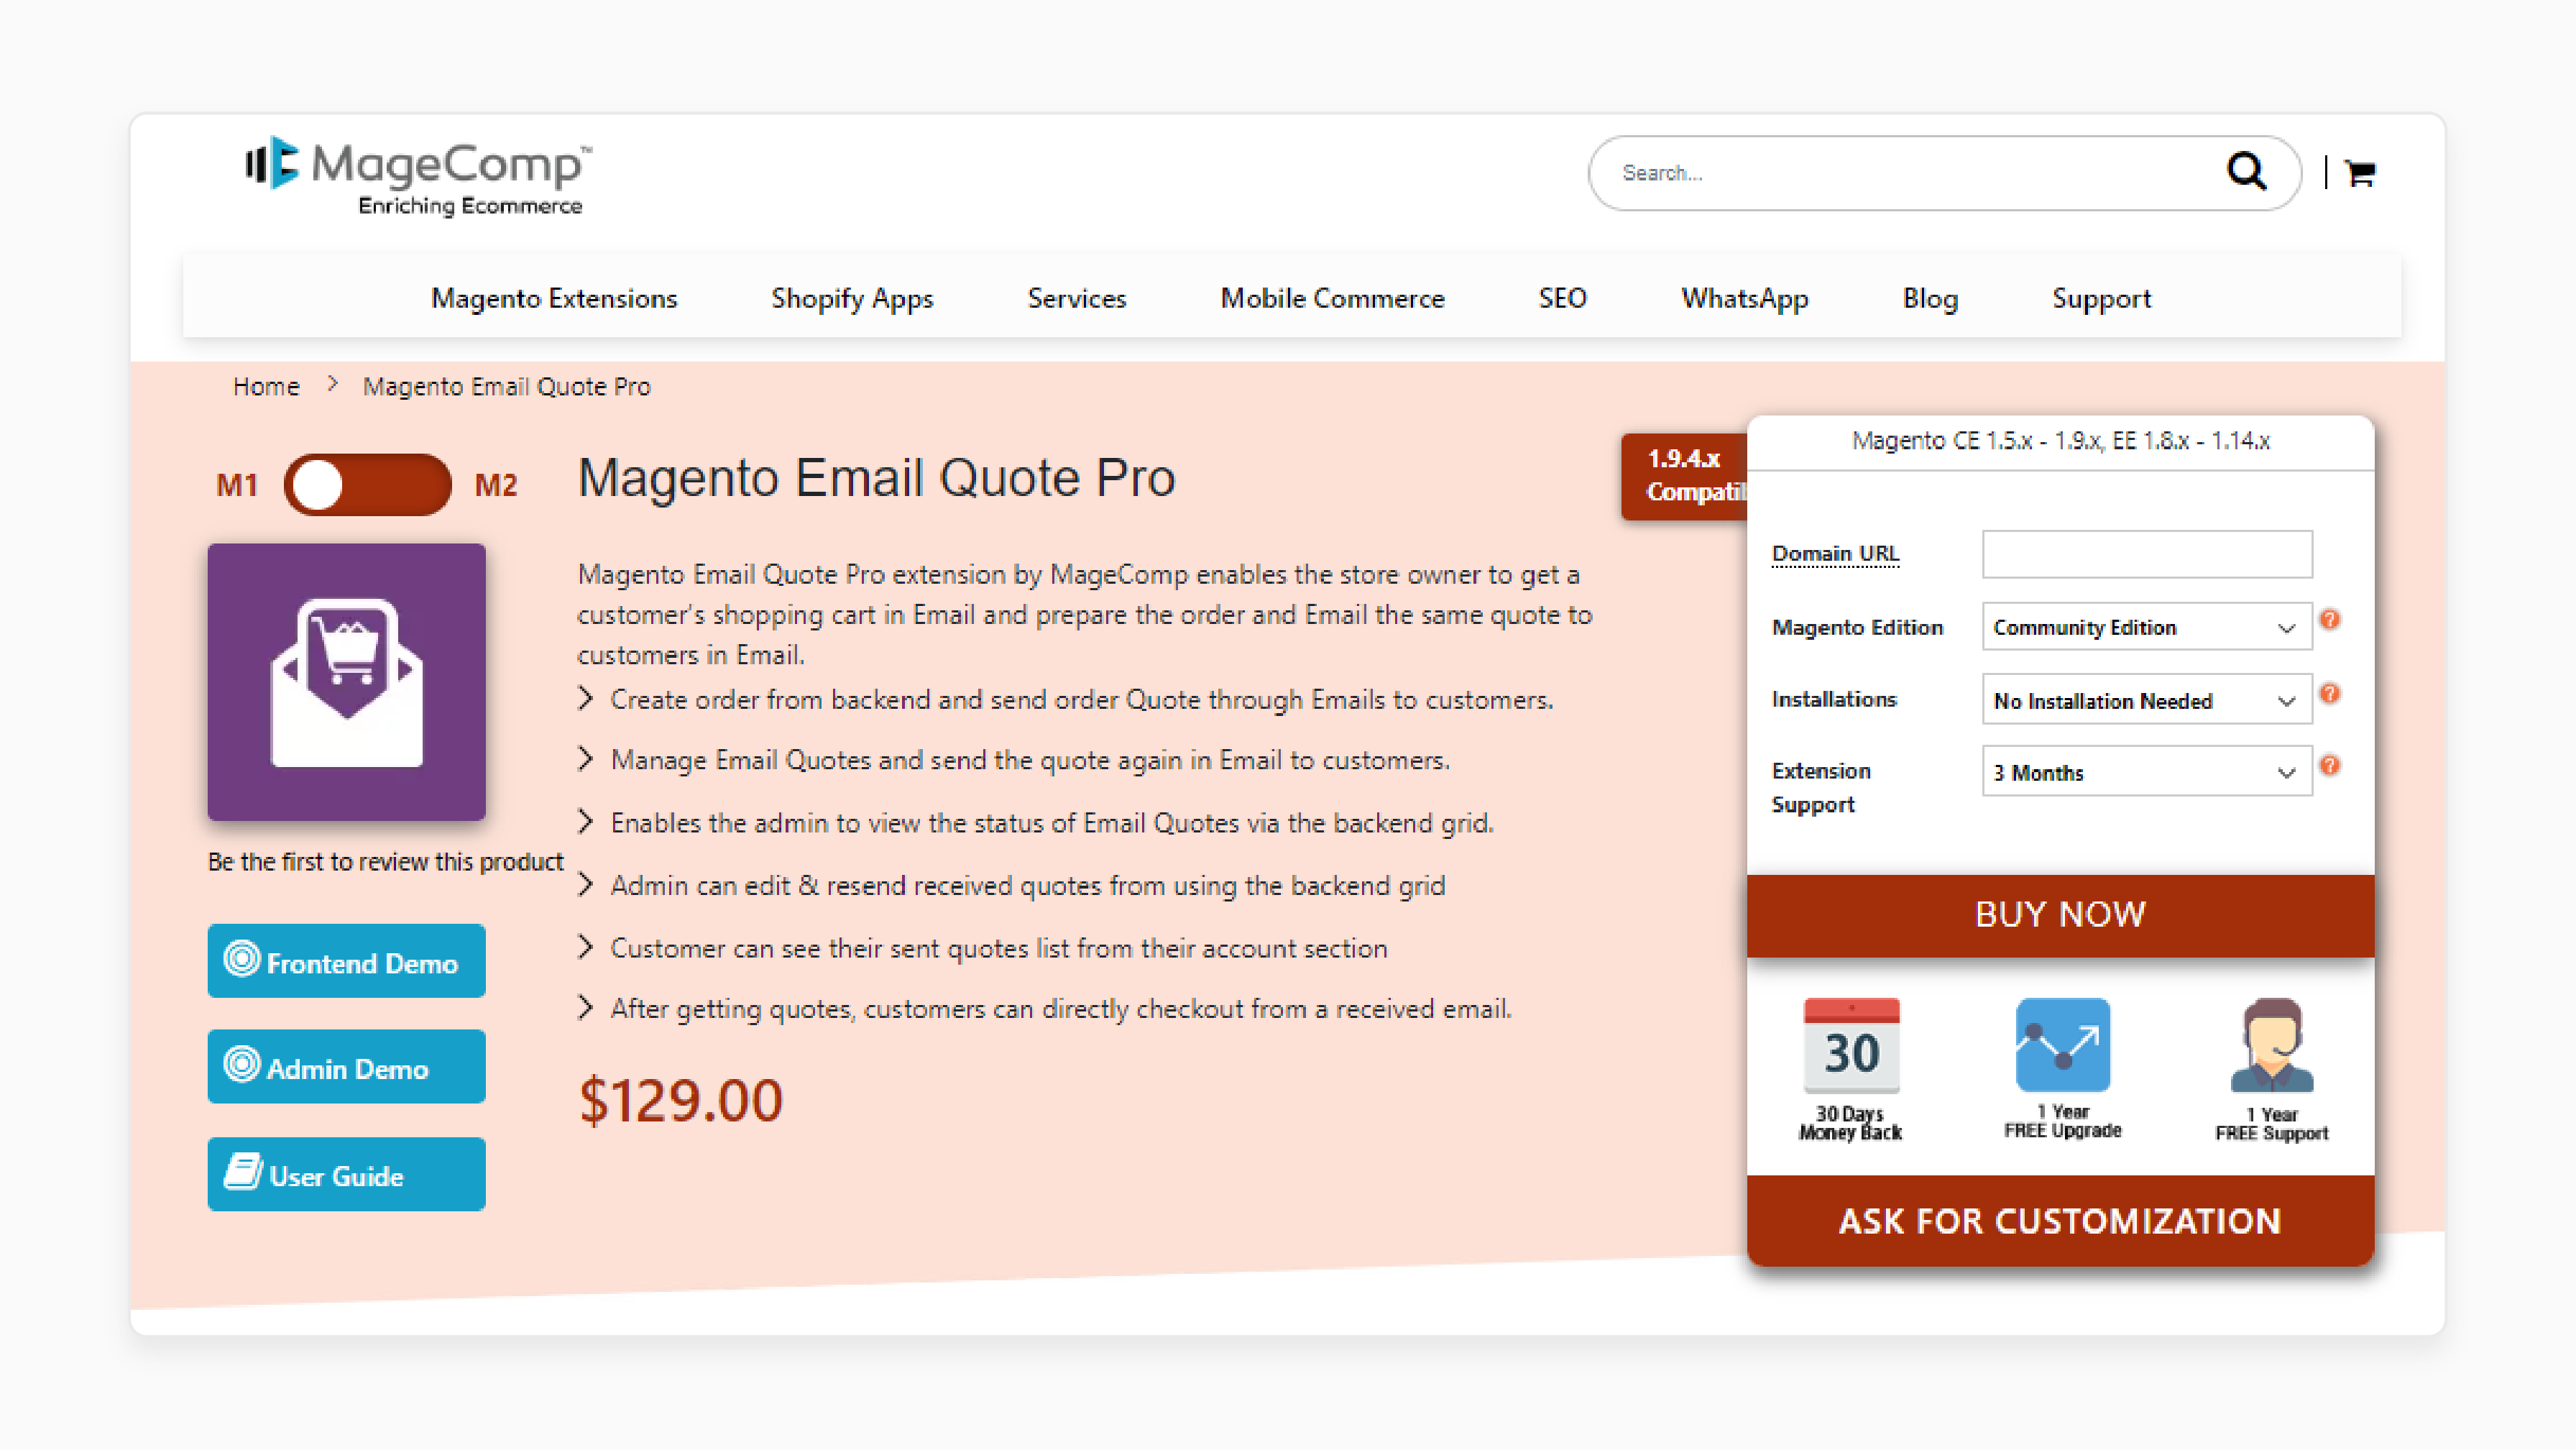This screenshot has height=1450, width=2576.
Task: Click ASK FOR CUSTOMIZATION button
Action: click(2060, 1221)
